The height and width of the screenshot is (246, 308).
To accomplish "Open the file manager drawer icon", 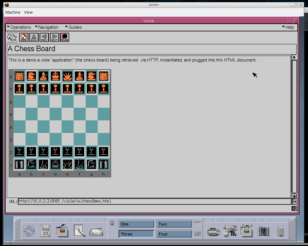I will [x=62, y=231].
